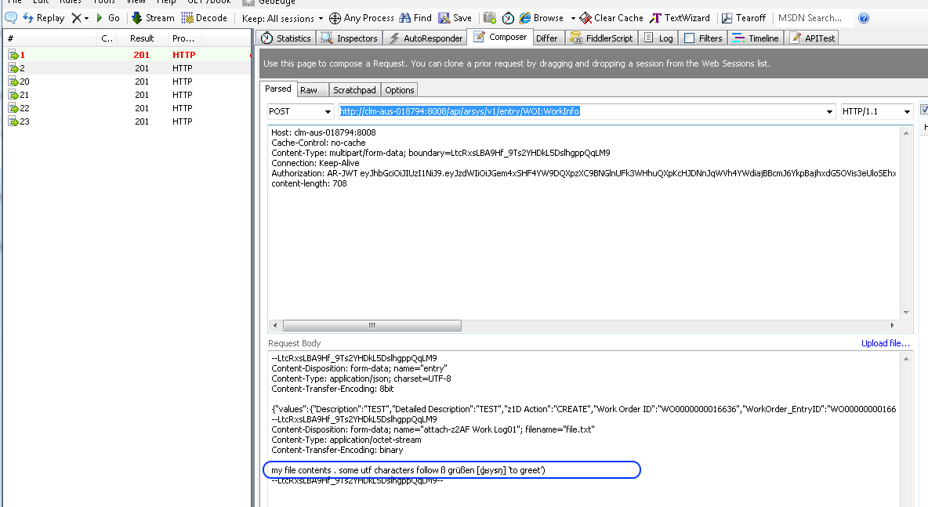Screen dimensions: 928x507
Task: Toggle checkbox right of HTTP version dropdown
Action: tap(924, 110)
